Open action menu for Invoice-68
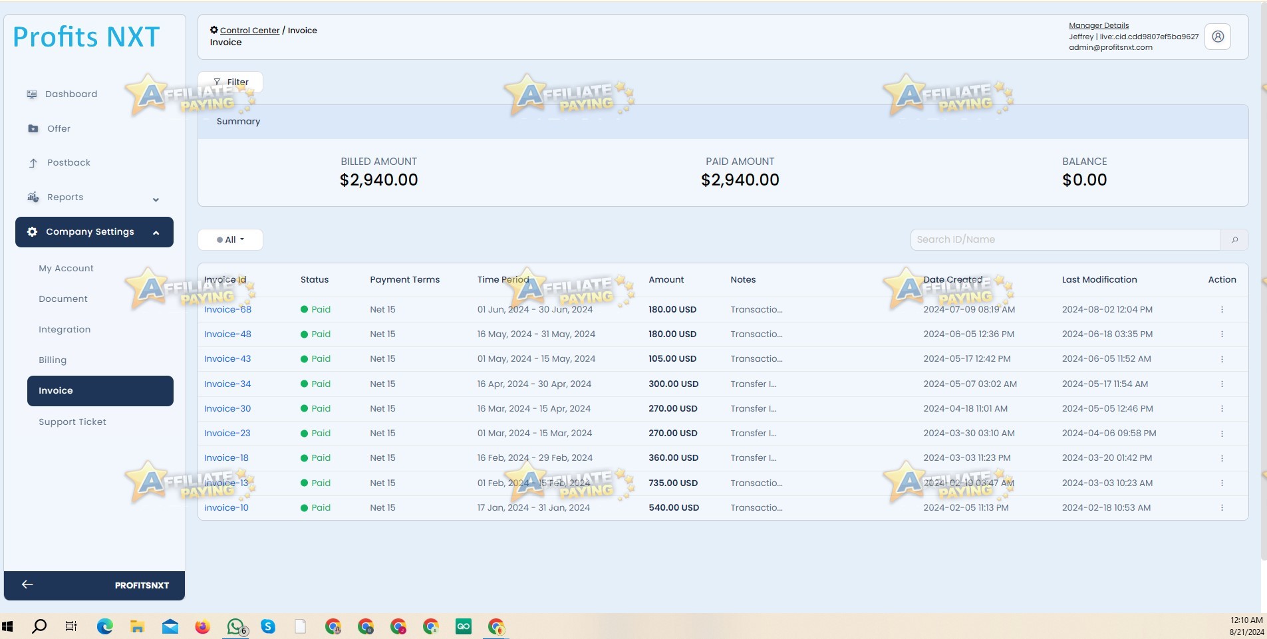The width and height of the screenshot is (1267, 639). pos(1222,309)
